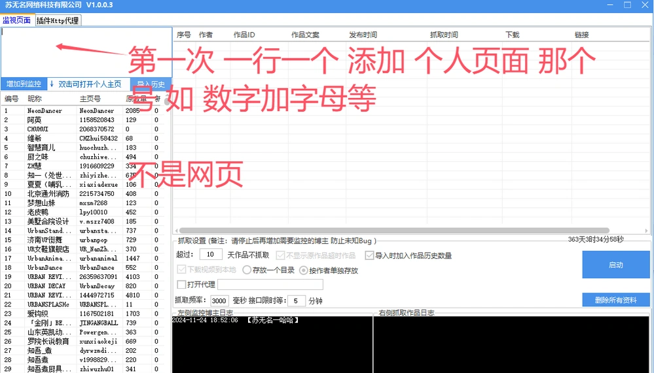Viewport: 654px width, 373px height.
Task: Select the 爱钩织 row in monitor list
Action: pos(65,314)
